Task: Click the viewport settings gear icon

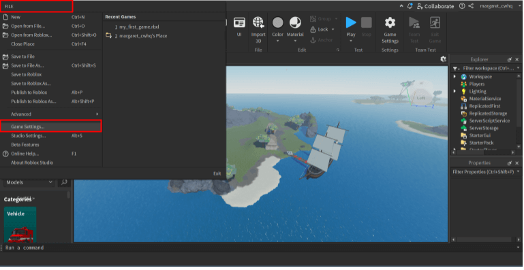Action: coord(443,59)
